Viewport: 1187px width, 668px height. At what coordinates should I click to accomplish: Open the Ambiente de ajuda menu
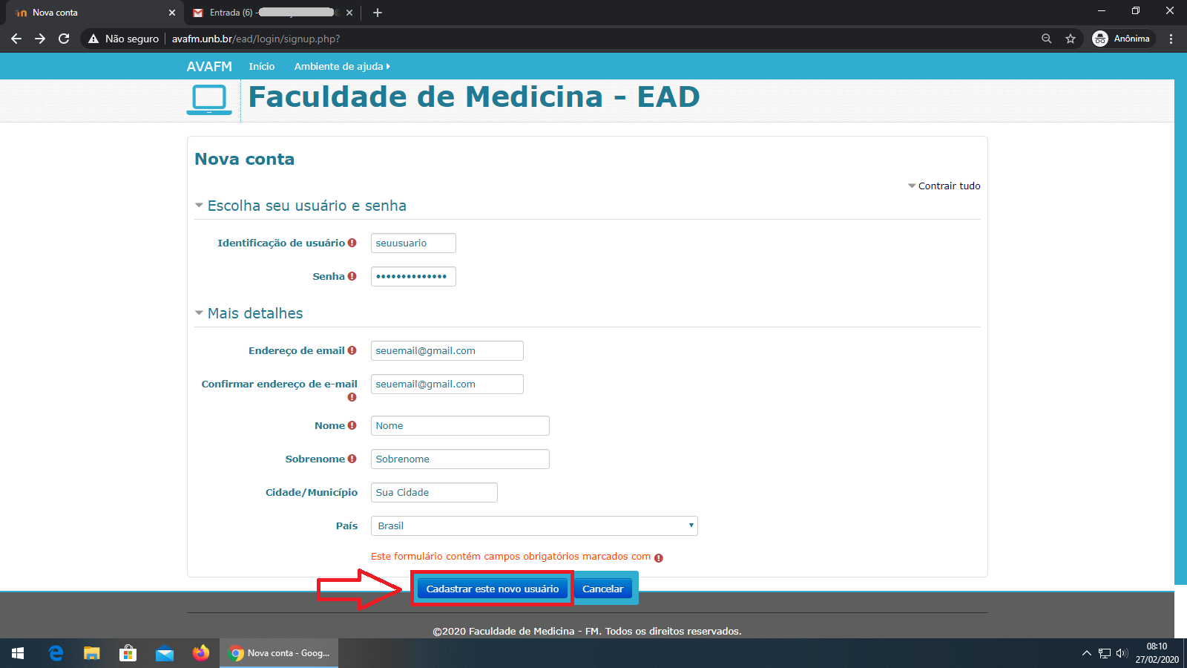pos(341,66)
